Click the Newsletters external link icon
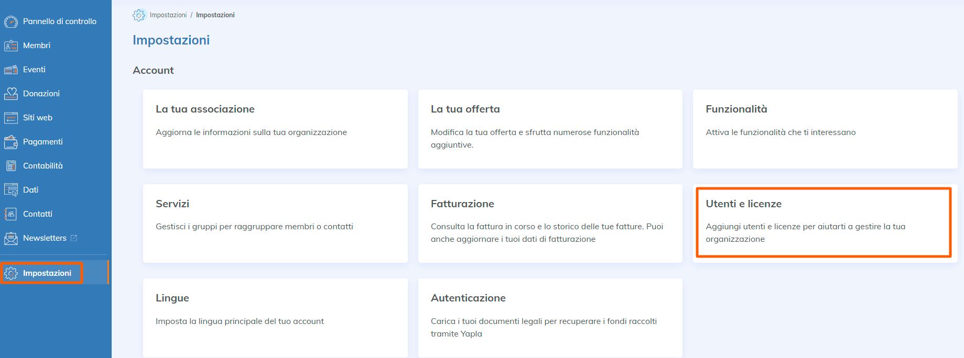The height and width of the screenshot is (358, 964). (74, 238)
